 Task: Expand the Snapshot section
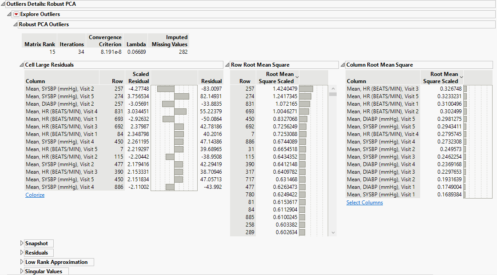coord(22,243)
